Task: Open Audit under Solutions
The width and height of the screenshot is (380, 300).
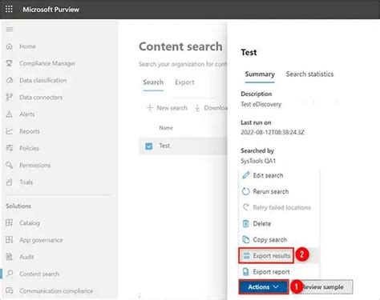Action: pyautogui.click(x=26, y=257)
